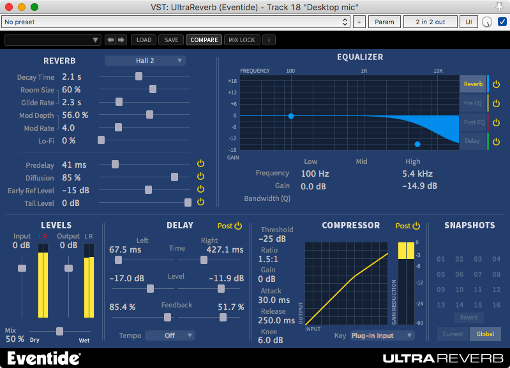The image size is (510, 368).
Task: Select the Post EQ tab
Action: coord(473,122)
